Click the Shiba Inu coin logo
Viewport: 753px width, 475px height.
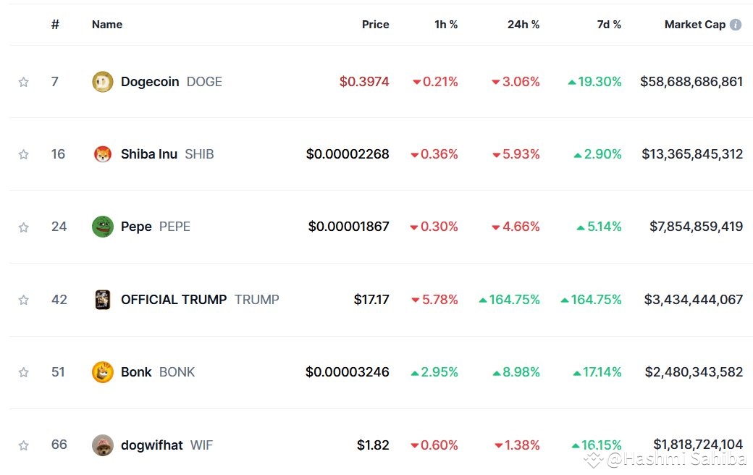coord(103,154)
